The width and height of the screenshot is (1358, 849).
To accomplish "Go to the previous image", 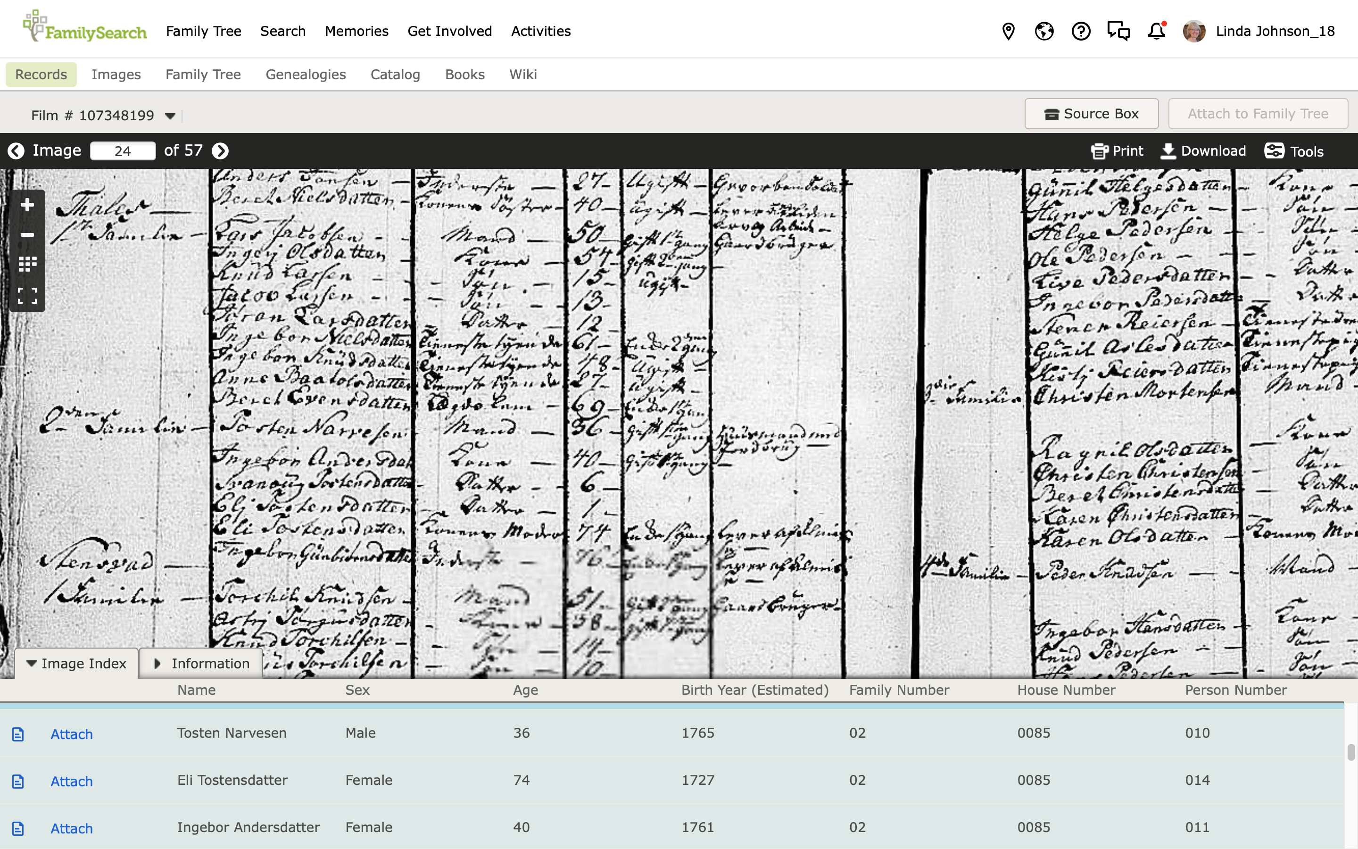I will pyautogui.click(x=16, y=150).
